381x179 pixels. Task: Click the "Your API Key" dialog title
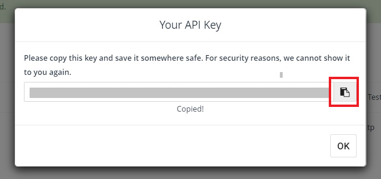point(190,25)
